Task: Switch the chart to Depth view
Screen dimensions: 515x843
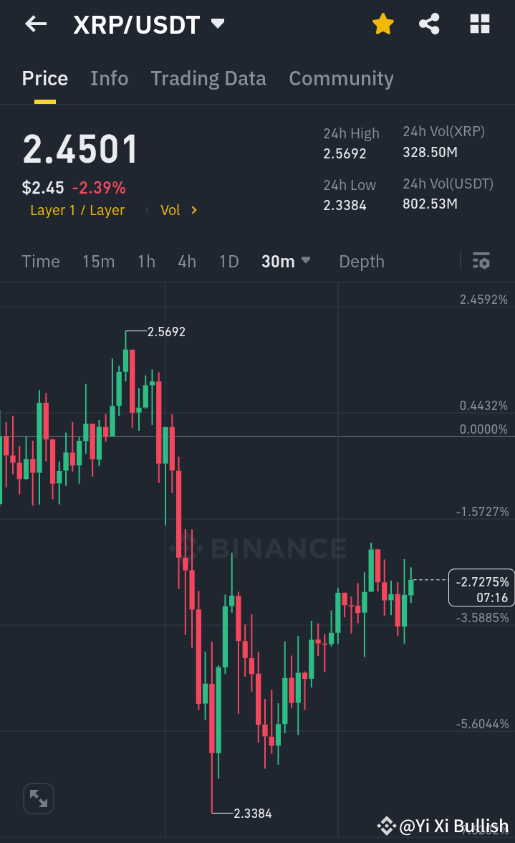Action: pos(361,262)
